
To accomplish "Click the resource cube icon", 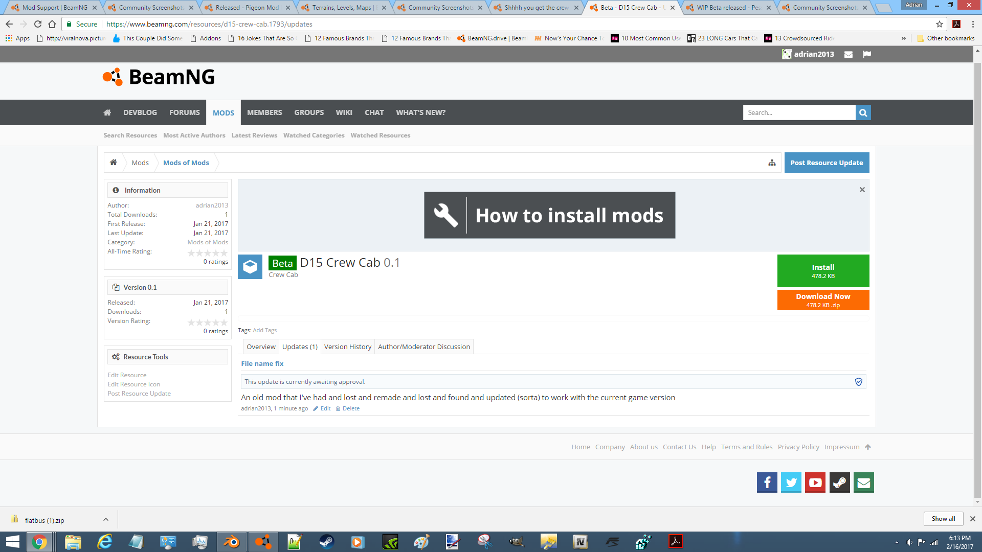I will click(x=250, y=267).
